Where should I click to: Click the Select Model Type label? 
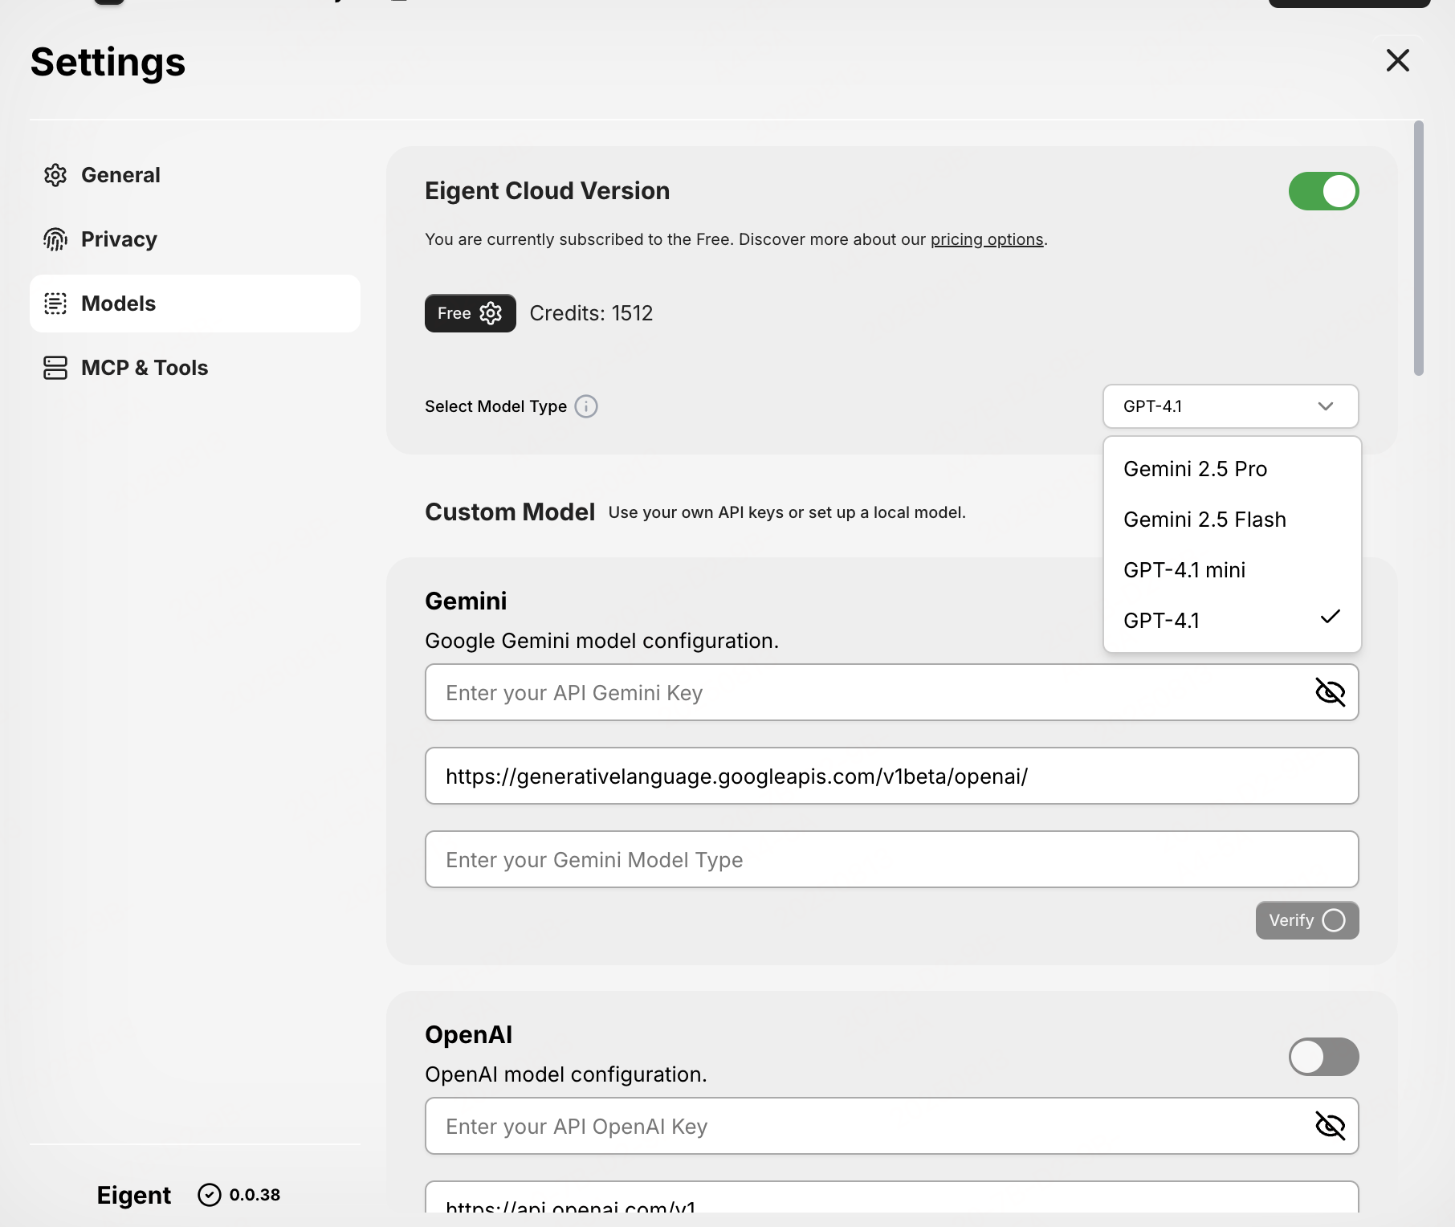(495, 406)
